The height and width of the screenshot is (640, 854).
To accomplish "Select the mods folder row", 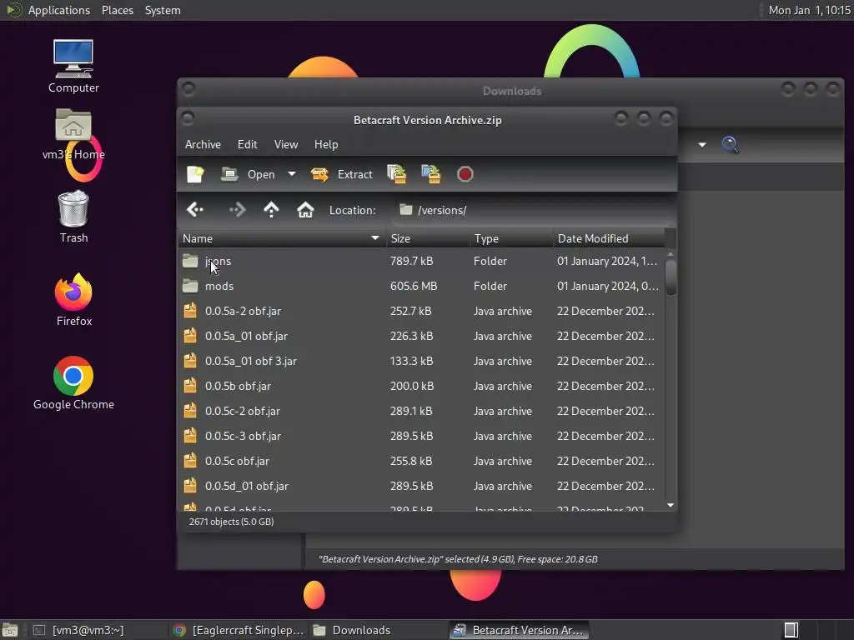I will [421, 287].
